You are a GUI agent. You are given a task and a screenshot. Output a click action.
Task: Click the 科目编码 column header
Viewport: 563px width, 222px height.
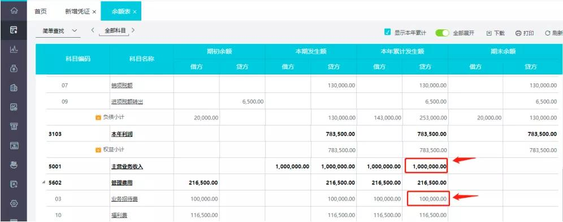[77, 59]
